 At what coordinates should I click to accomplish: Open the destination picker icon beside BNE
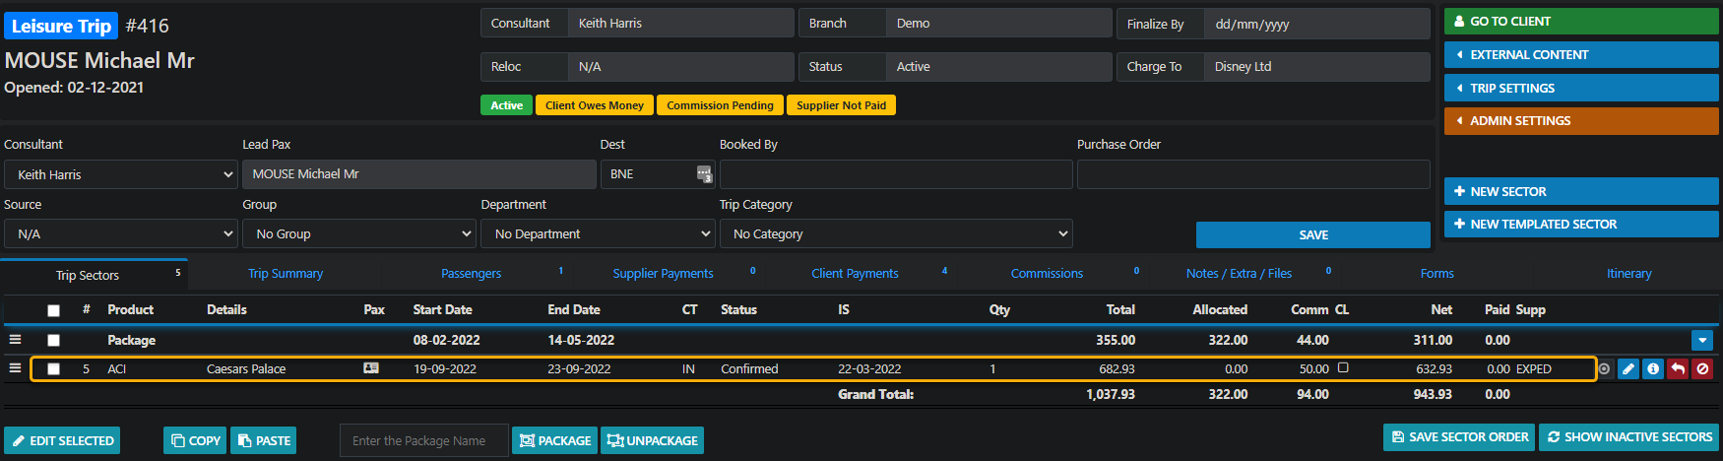(704, 174)
